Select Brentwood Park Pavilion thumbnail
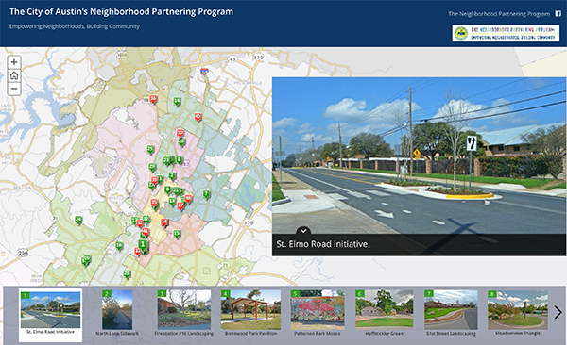Screen dimensions: 567x345 (x=250, y=313)
